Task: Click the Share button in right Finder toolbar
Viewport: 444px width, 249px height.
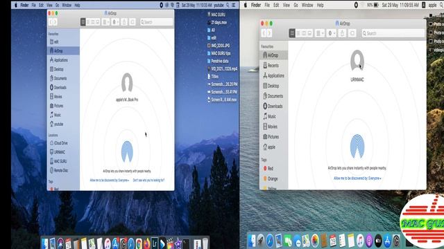Action: click(x=342, y=33)
